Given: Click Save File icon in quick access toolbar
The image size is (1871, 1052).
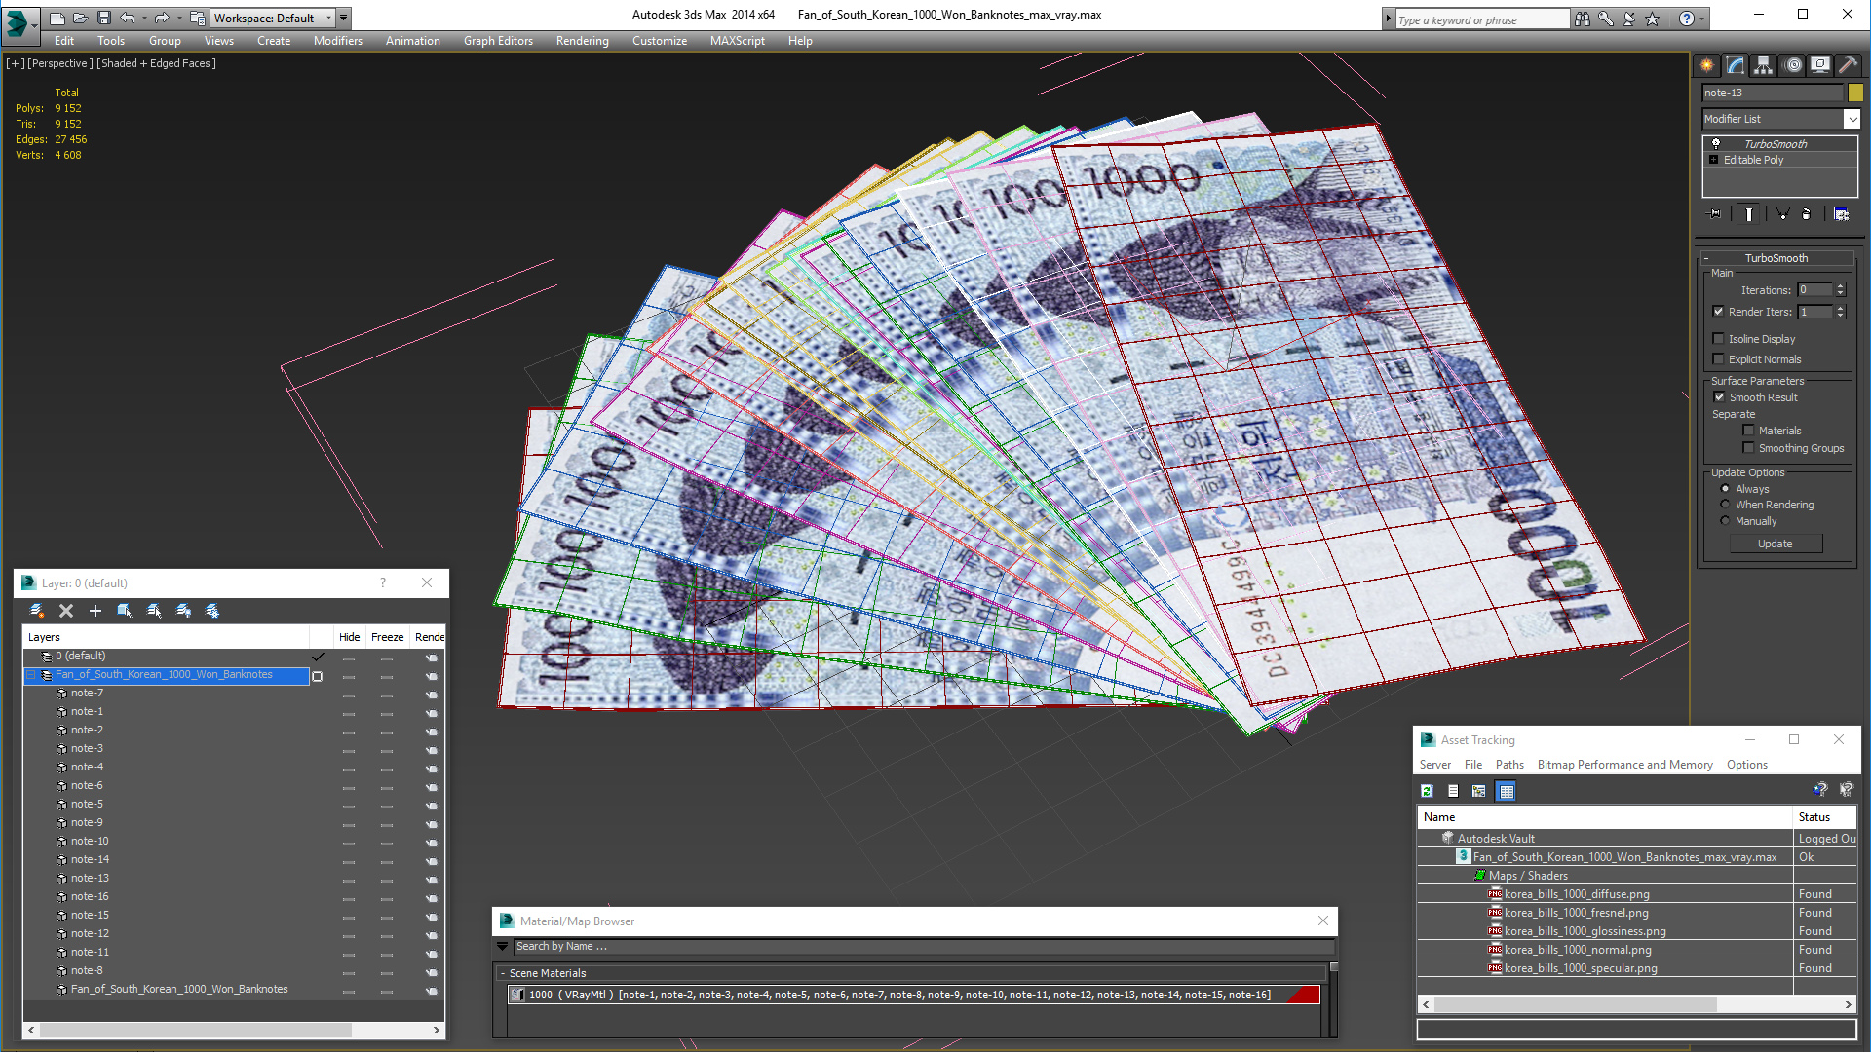Looking at the screenshot, I should click(x=104, y=19).
